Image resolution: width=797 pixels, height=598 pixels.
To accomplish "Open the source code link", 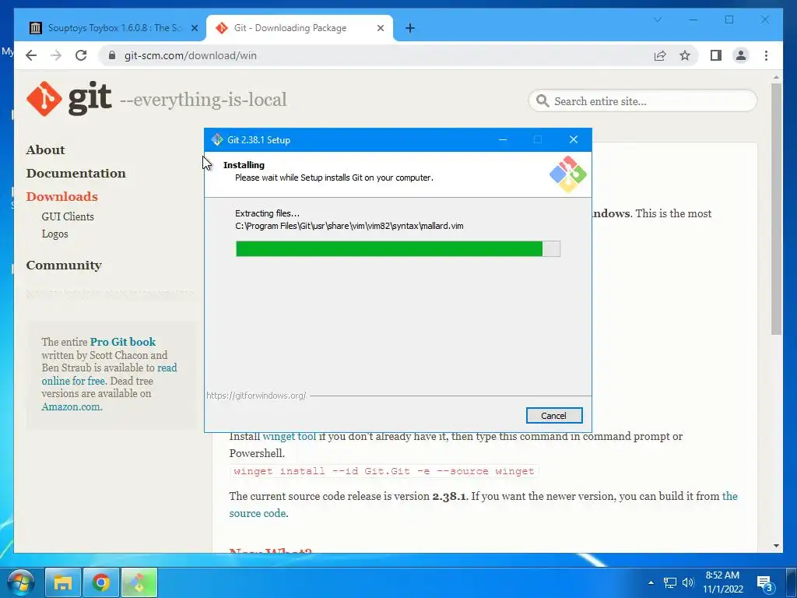I will point(258,513).
